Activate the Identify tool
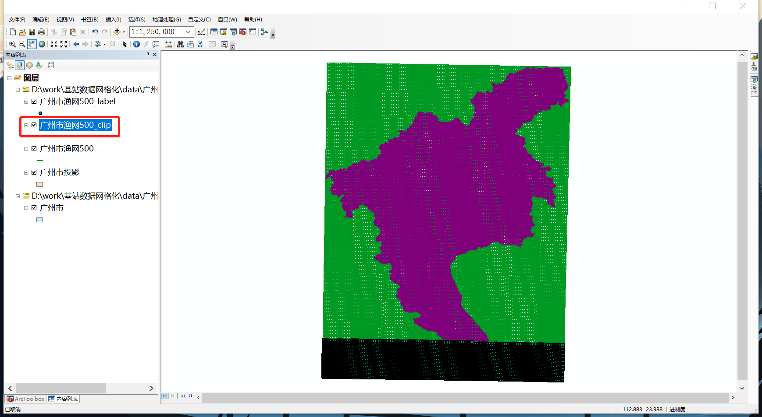This screenshot has height=417, width=762. point(136,44)
